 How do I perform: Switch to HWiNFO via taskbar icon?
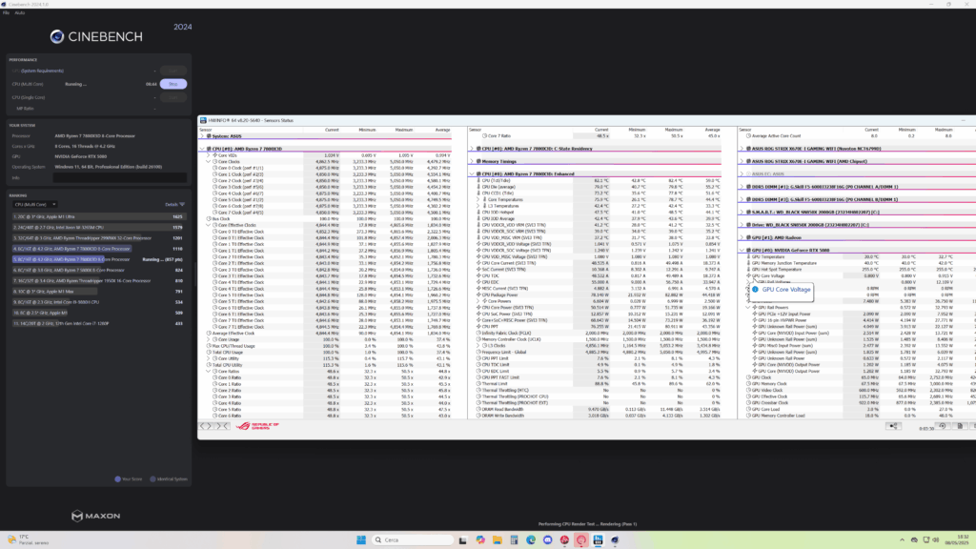click(x=598, y=539)
